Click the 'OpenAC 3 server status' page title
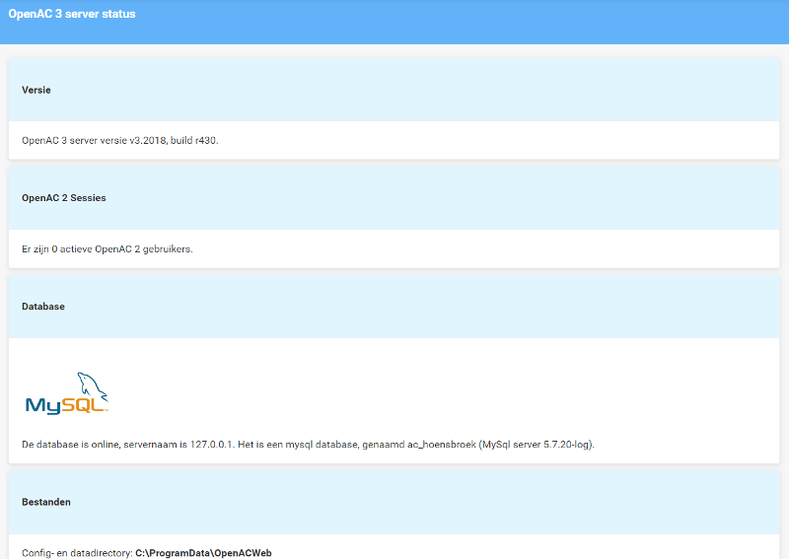Viewport: 789px width, 559px height. (72, 15)
